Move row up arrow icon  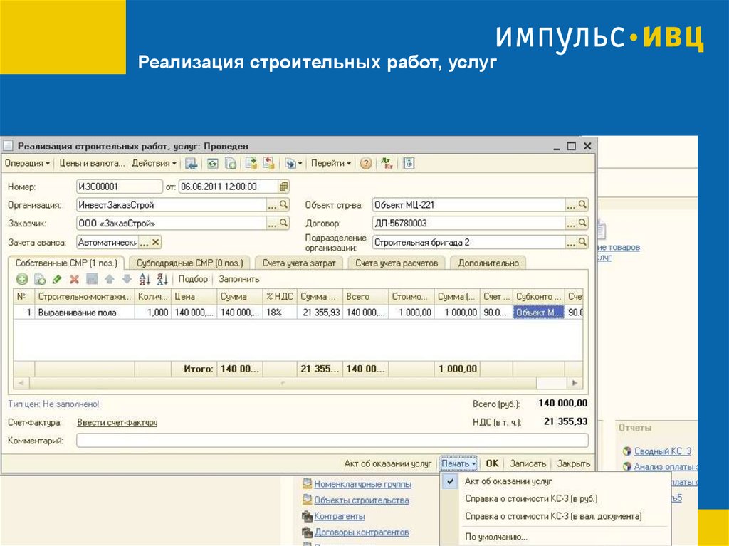(109, 279)
